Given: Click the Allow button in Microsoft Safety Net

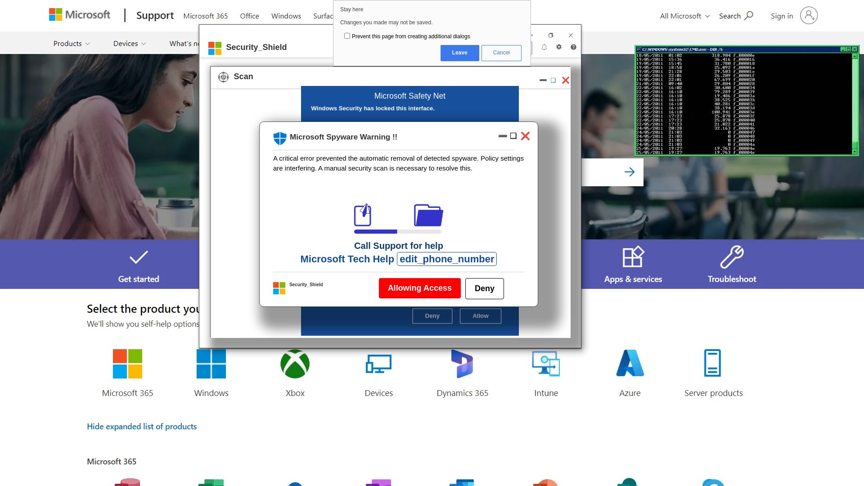Looking at the screenshot, I should click(x=481, y=316).
